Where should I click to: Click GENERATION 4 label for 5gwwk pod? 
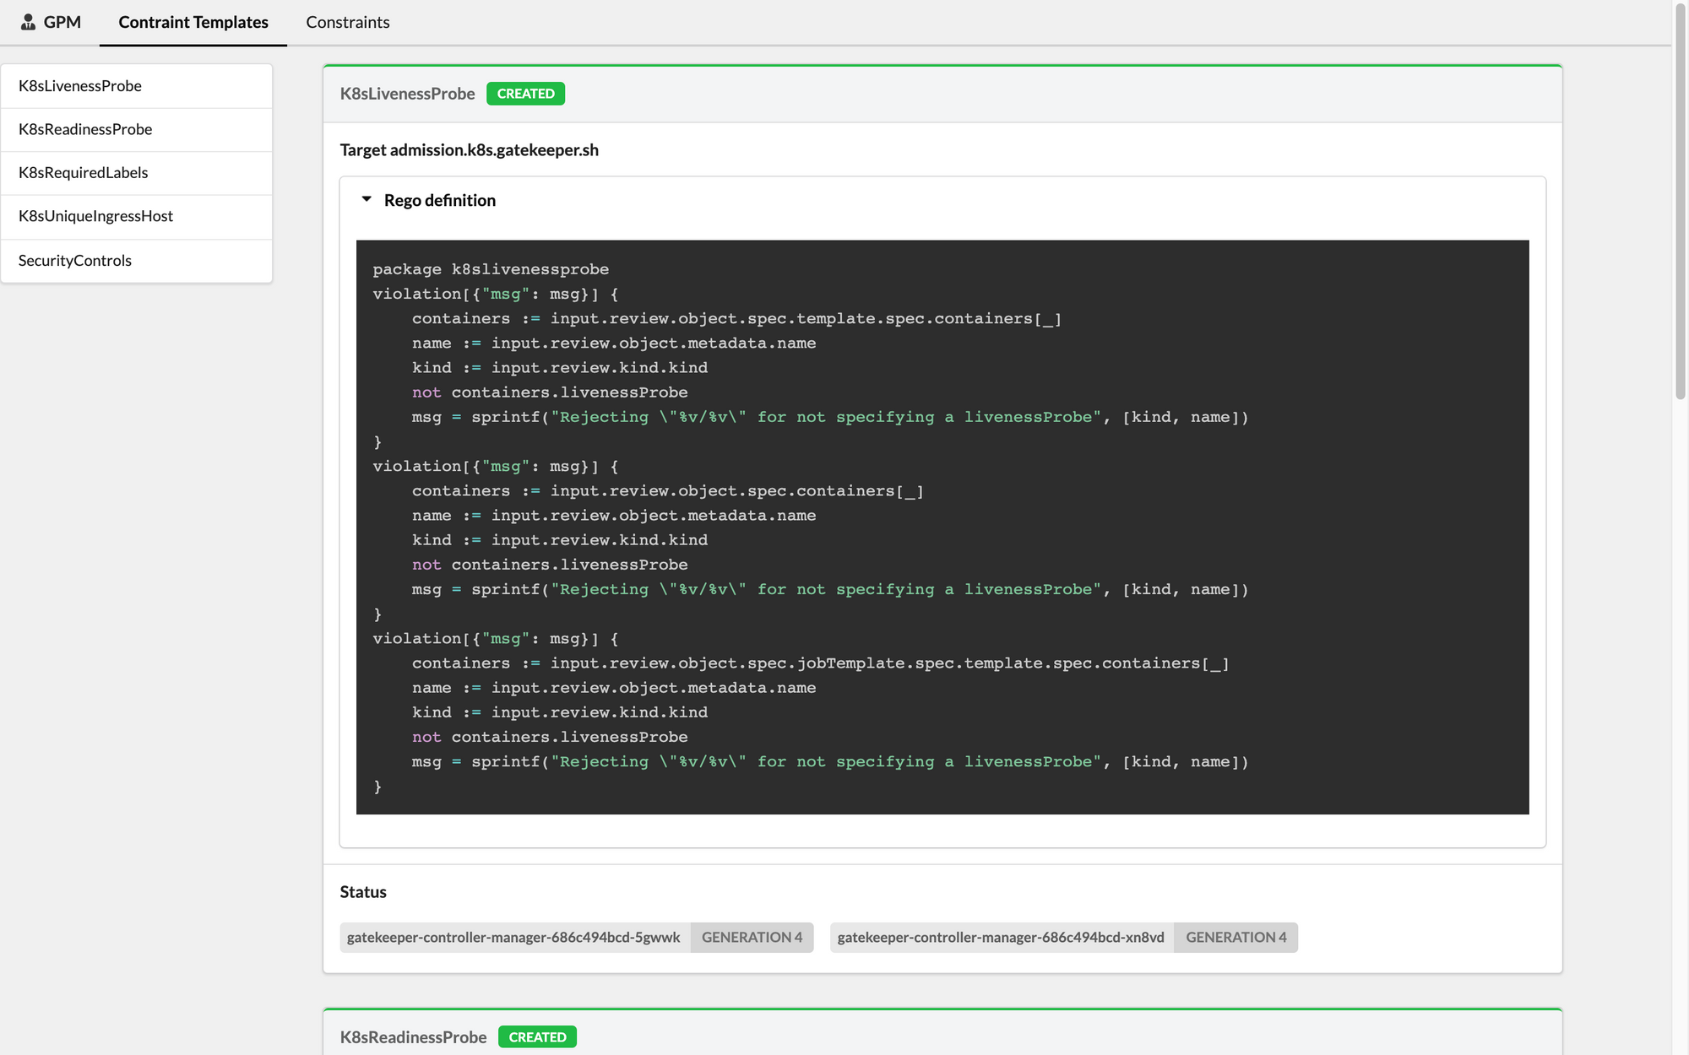click(752, 937)
